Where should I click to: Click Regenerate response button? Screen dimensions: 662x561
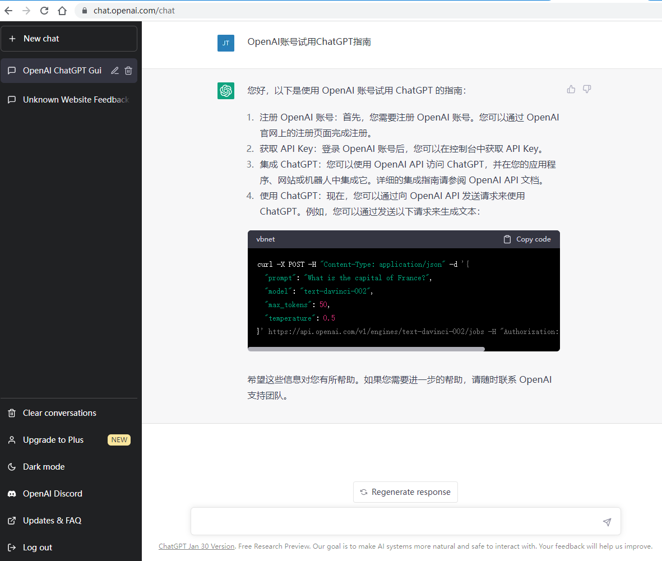[x=405, y=492]
